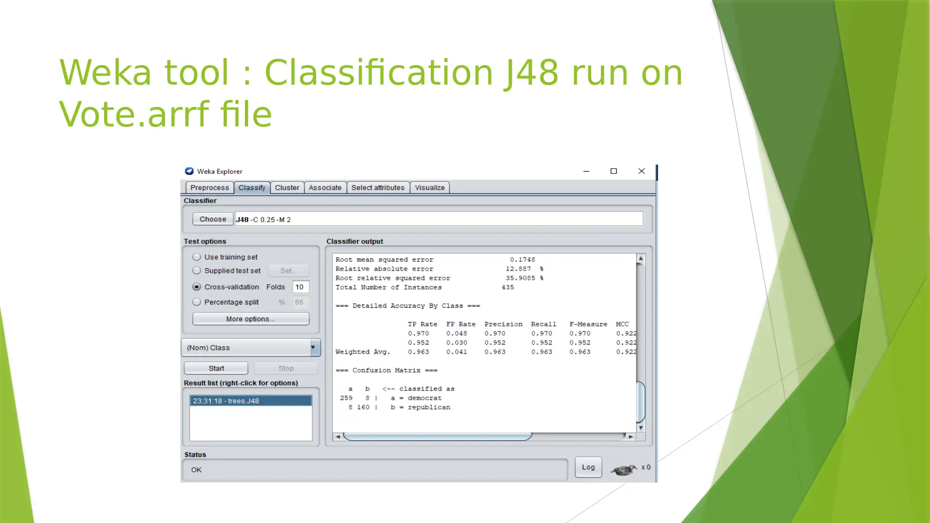Click Total Number of Instances line
The image size is (930, 523).
tap(425, 287)
